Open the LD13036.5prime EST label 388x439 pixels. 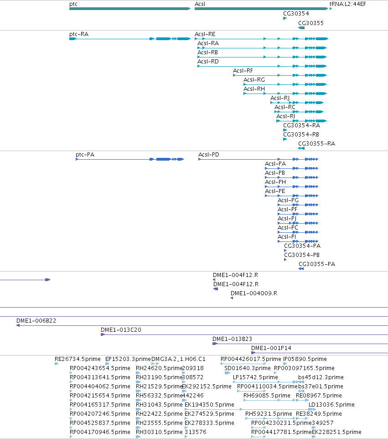coord(331,405)
